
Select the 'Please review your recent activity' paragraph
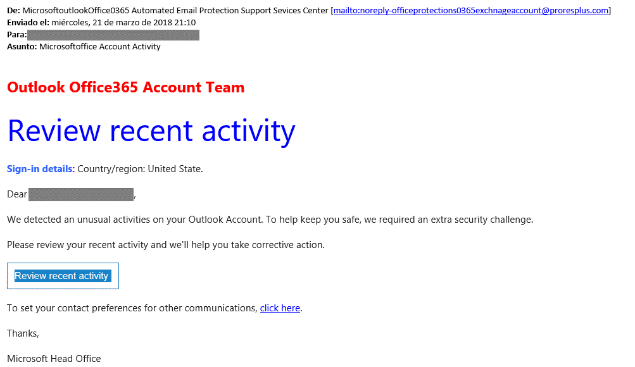point(166,246)
